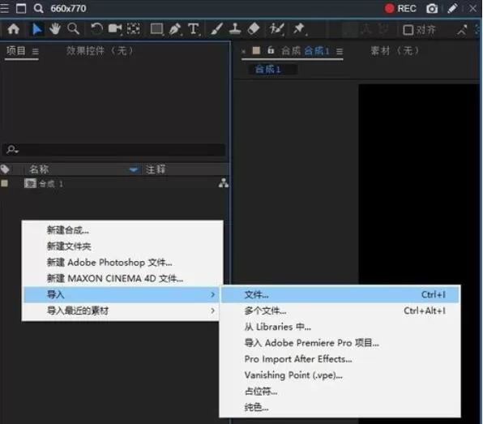Select the Eraser tool
Image resolution: width=483 pixels, height=424 pixels.
click(254, 29)
